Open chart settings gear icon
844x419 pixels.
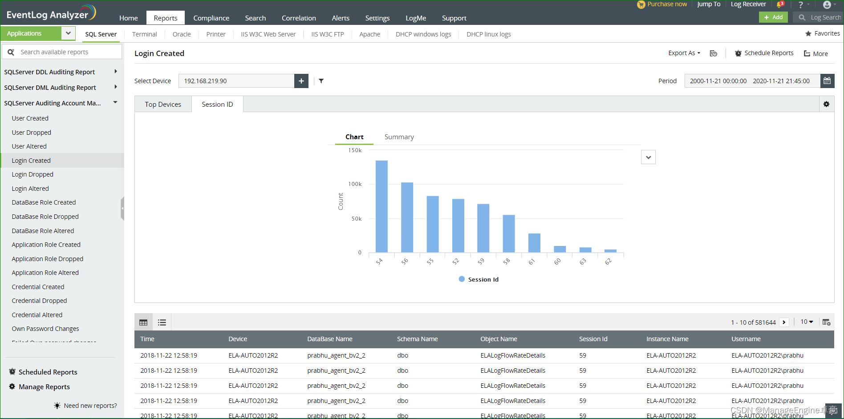coord(827,104)
